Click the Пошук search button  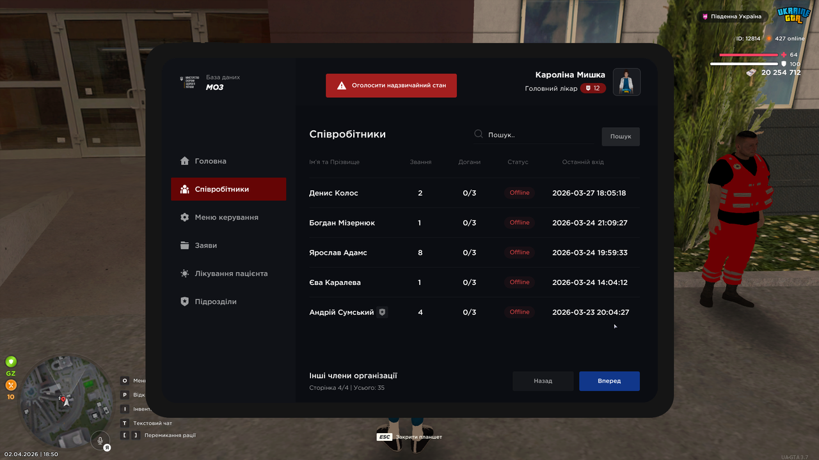click(x=621, y=136)
